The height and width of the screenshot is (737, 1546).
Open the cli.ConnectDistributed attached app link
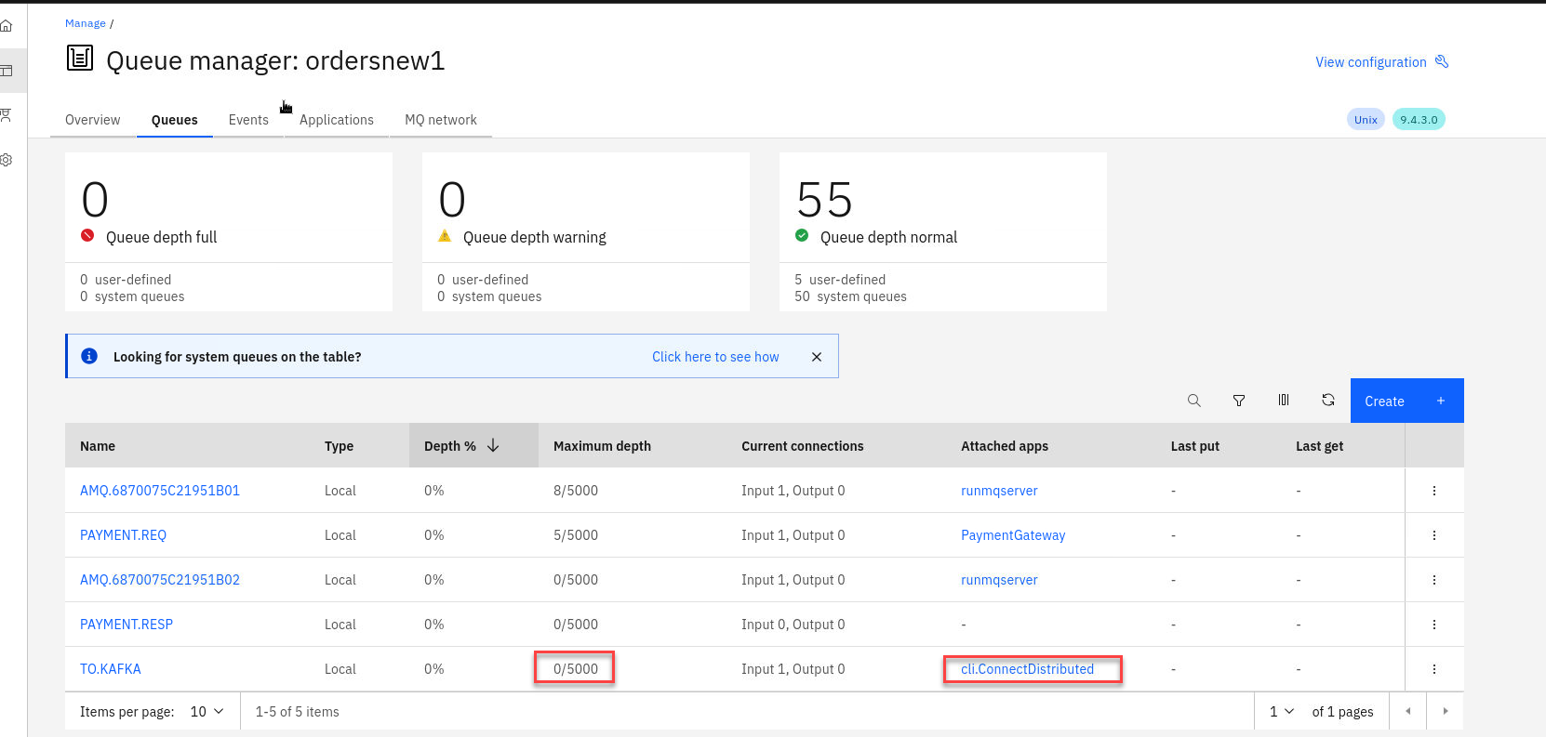click(1027, 669)
